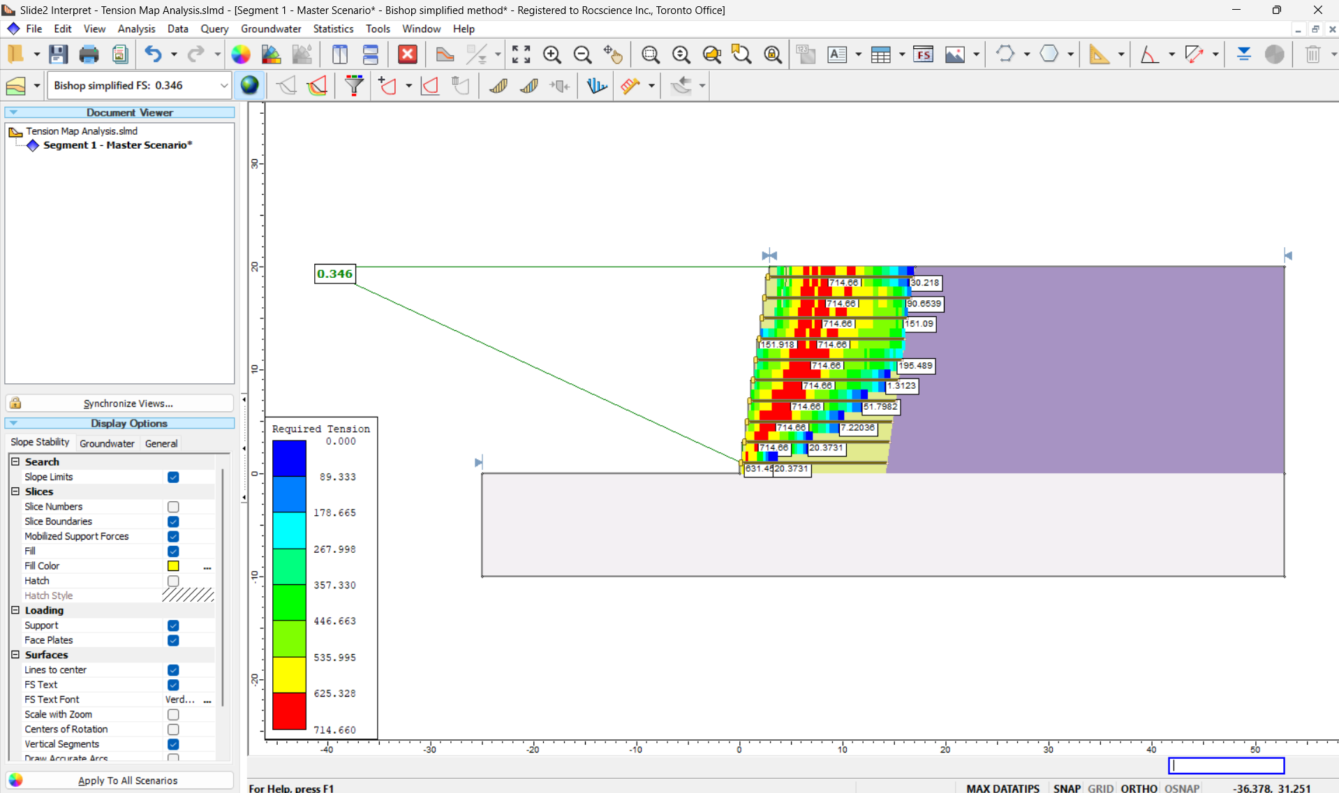Tile windows horizontally icon
Image resolution: width=1339 pixels, height=793 pixels.
[371, 54]
